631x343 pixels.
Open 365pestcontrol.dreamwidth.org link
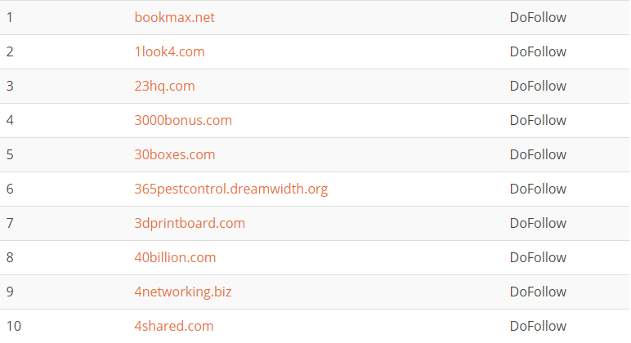click(230, 189)
